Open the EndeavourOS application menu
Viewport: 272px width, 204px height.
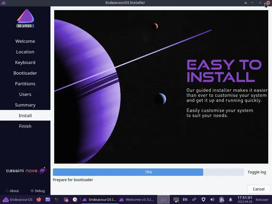click(18, 199)
